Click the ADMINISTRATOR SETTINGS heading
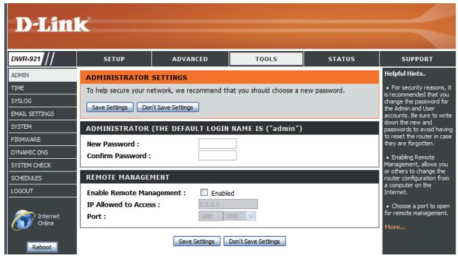458x257 pixels. [x=137, y=78]
